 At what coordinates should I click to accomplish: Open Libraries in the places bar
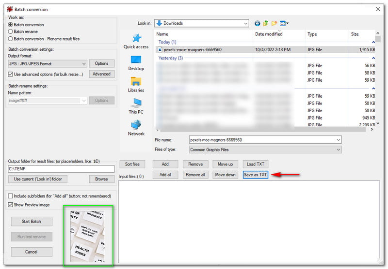pyautogui.click(x=136, y=85)
